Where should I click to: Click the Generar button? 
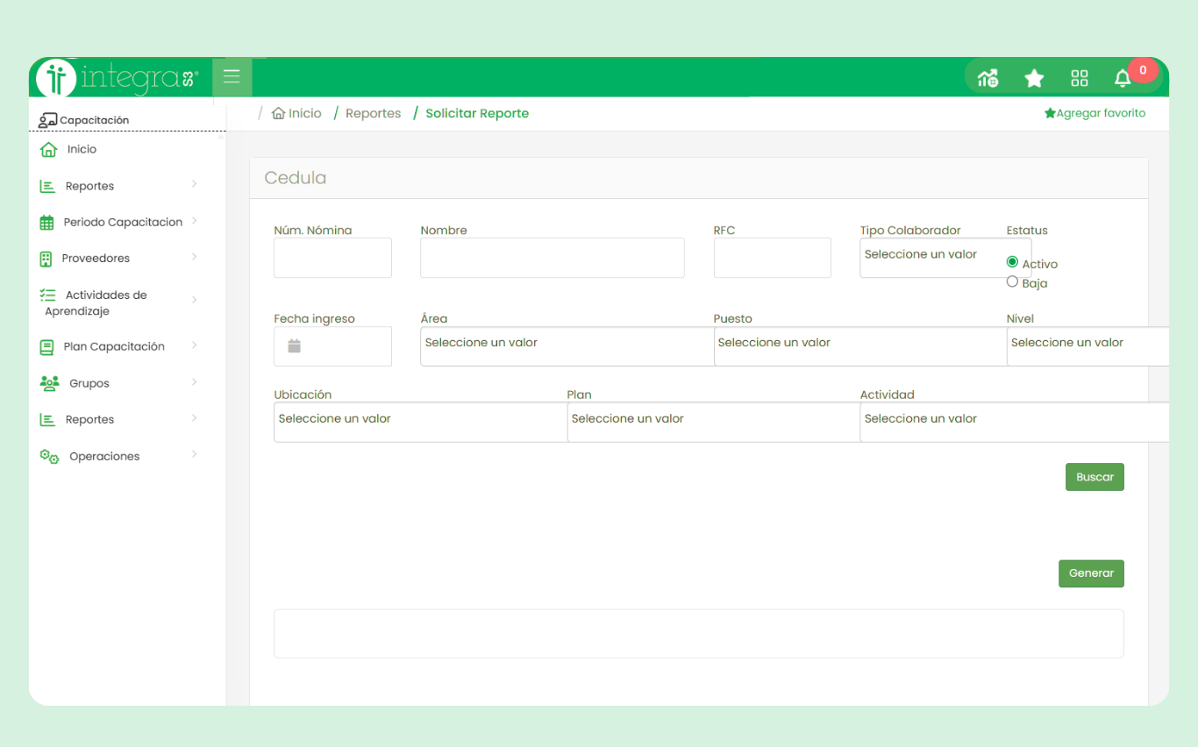tap(1091, 573)
